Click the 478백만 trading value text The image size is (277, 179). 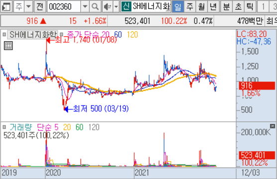coord(250,21)
